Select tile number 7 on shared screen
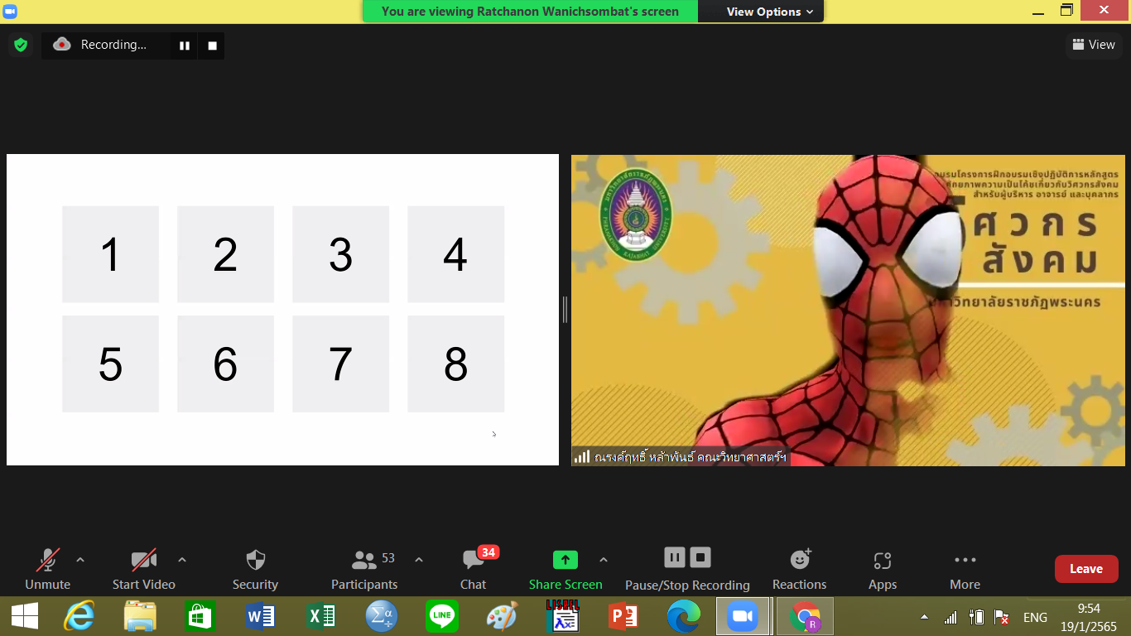The height and width of the screenshot is (636, 1131). pyautogui.click(x=340, y=364)
